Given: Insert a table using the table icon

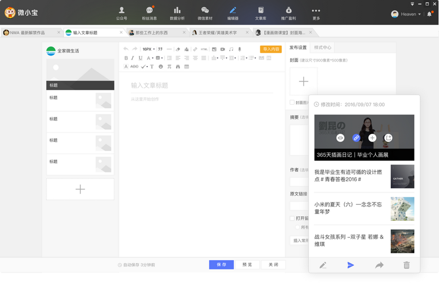Looking at the screenshot, I should pos(187,67).
